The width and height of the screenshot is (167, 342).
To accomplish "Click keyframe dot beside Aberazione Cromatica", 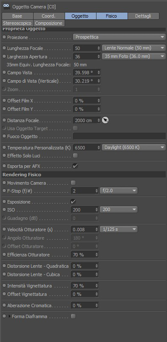I will coord(4,305).
